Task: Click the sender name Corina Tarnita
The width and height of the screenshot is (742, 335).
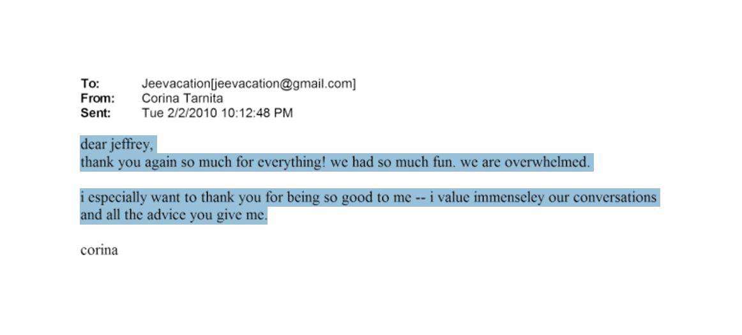Action: pos(182,98)
